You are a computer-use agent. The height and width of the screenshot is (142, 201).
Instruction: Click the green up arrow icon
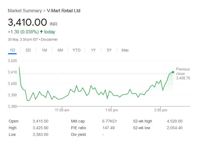41,32
